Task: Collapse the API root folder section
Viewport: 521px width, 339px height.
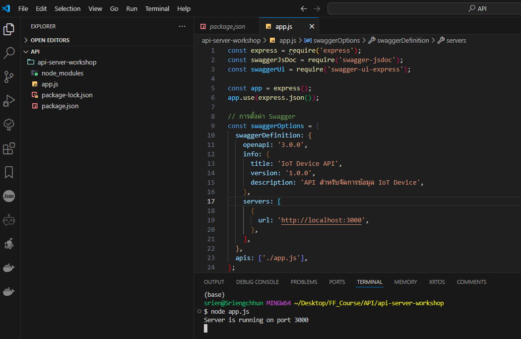Action: (35, 52)
